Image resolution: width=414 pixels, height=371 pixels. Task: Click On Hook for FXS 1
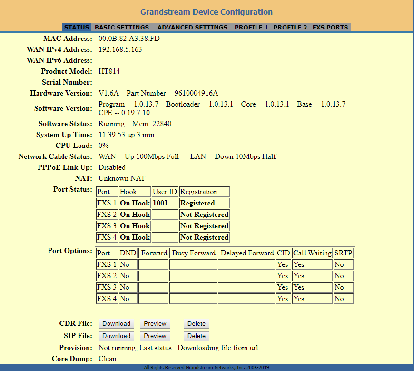coord(135,203)
